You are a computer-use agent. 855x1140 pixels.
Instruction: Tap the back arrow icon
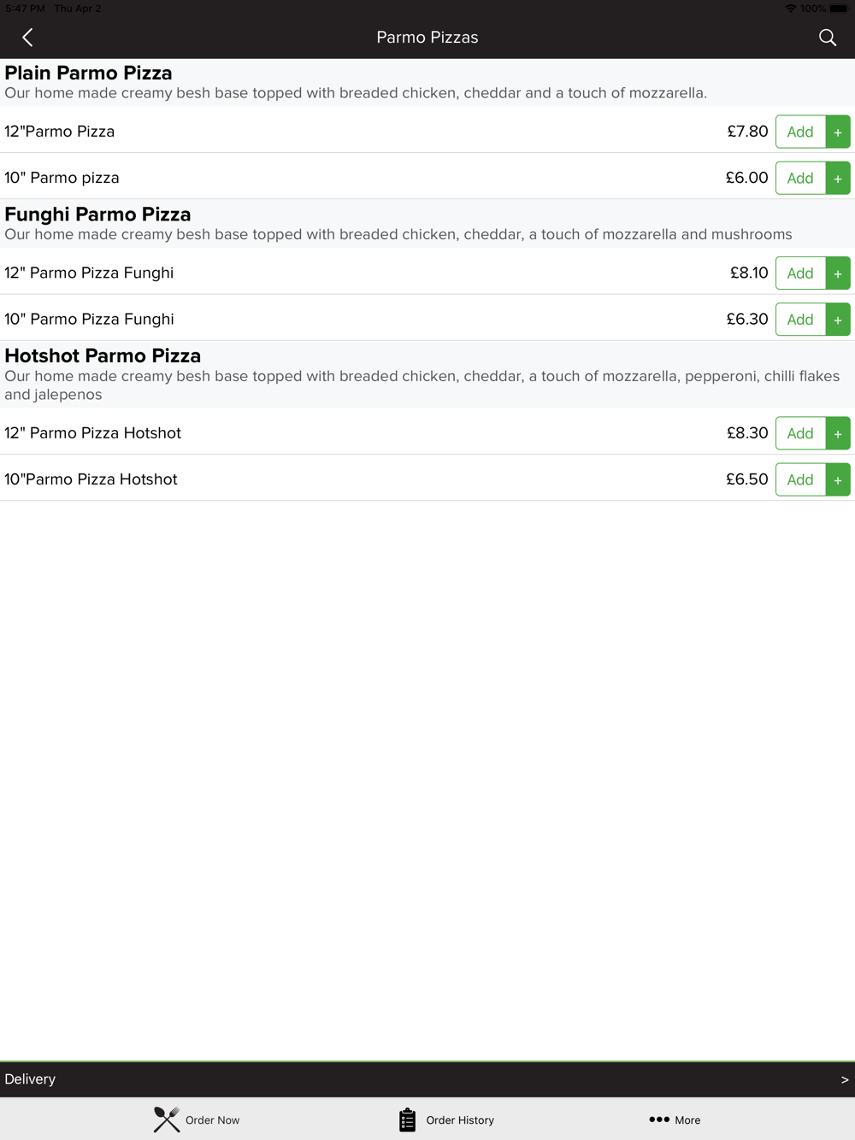27,38
